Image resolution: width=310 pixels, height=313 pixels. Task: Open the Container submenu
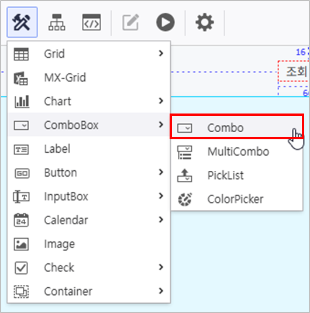click(89, 291)
